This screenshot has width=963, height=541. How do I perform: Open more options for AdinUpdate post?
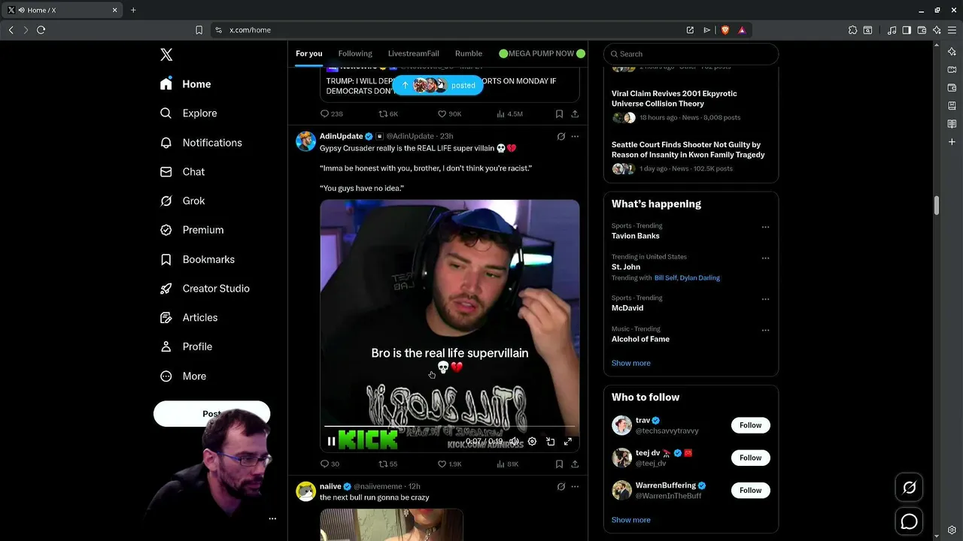[x=575, y=137]
